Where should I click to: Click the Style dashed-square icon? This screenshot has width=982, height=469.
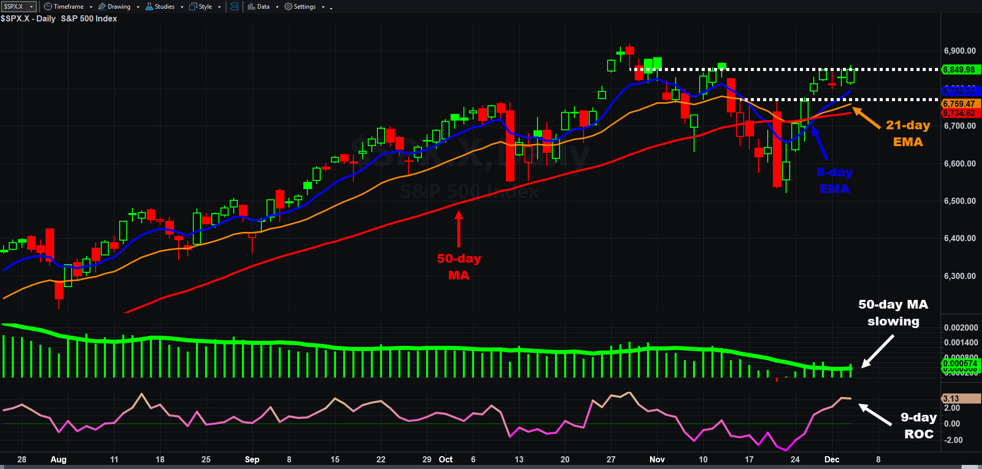click(193, 7)
